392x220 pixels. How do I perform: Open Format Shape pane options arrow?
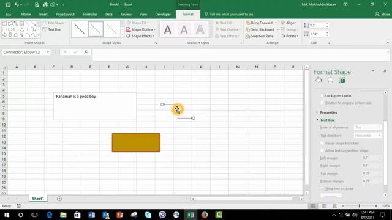[x=373, y=71]
